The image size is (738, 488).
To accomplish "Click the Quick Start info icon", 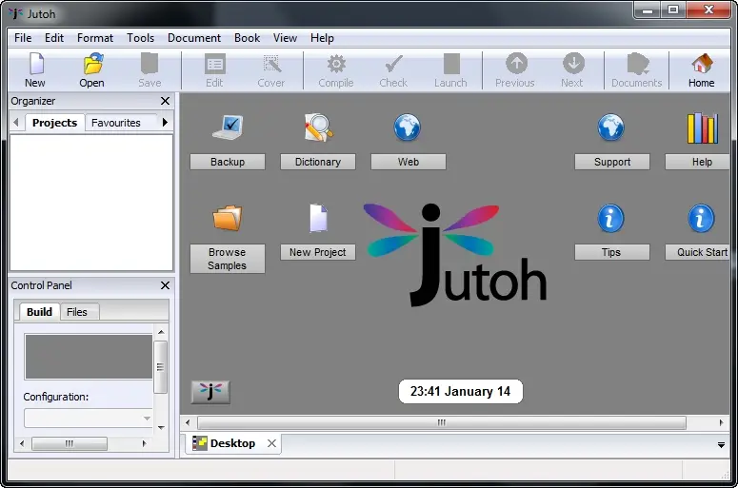I will [x=701, y=218].
